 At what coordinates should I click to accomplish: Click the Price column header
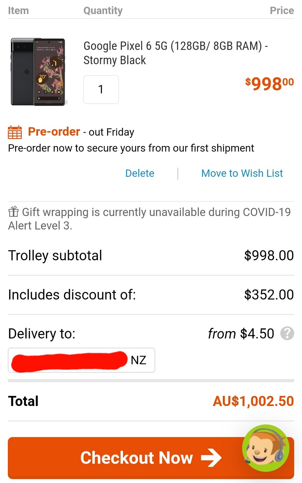pos(282,10)
